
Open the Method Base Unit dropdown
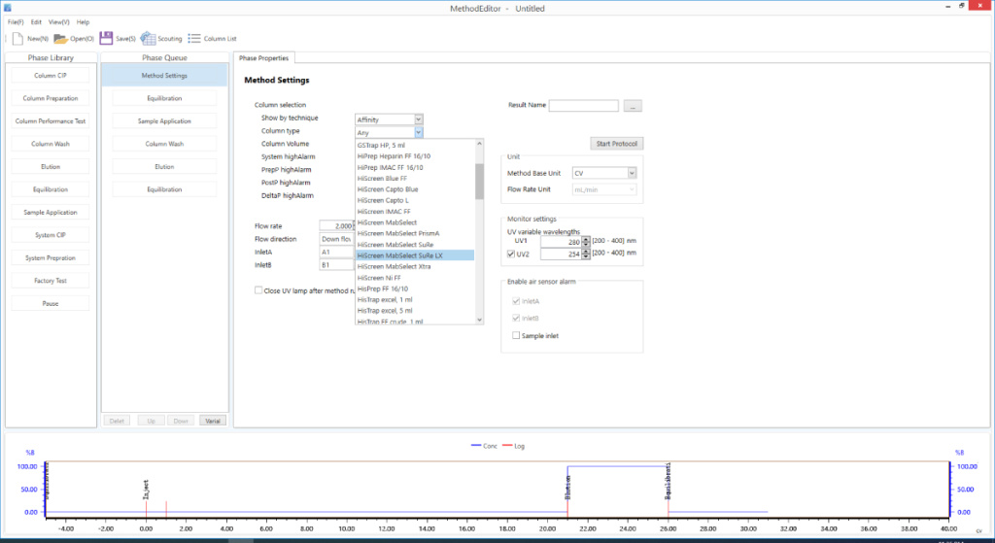pyautogui.click(x=632, y=173)
